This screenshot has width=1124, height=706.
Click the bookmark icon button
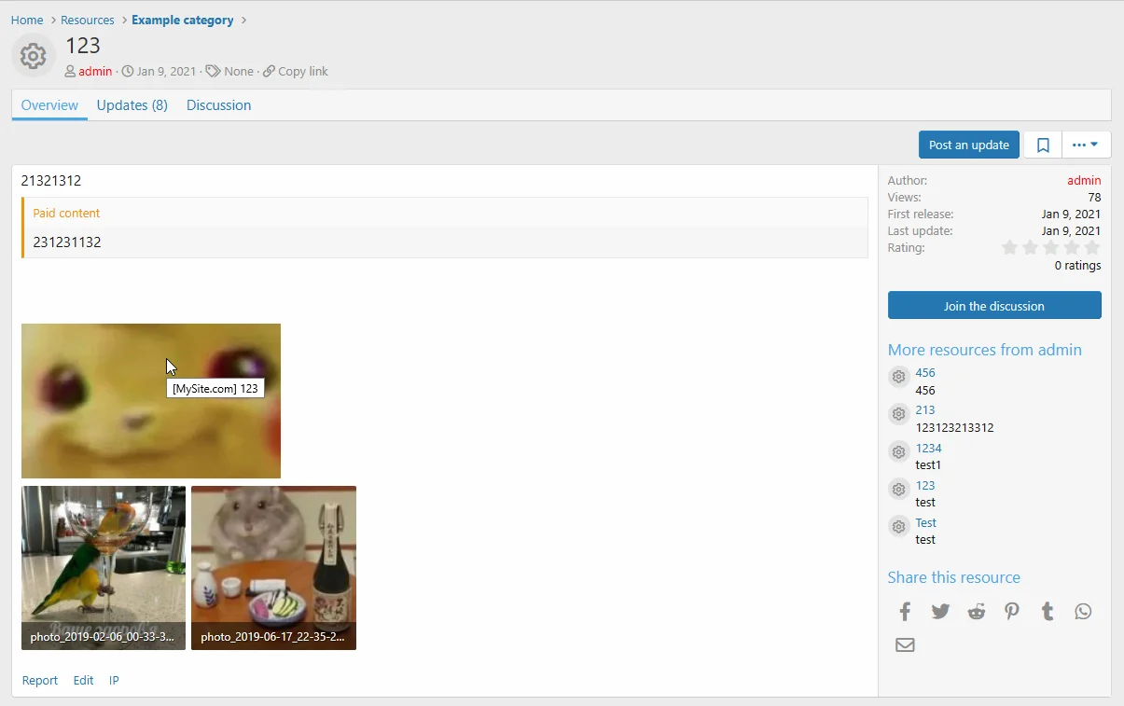point(1043,145)
